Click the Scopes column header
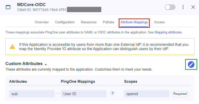Screen dimensions: 199x104 (x=131, y=81)
